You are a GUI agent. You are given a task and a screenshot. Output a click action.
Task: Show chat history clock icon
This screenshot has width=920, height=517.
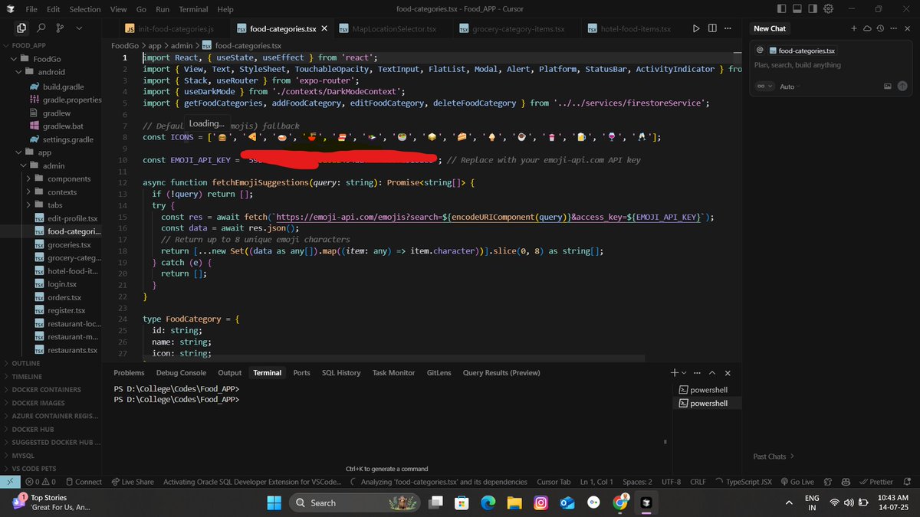pos(880,28)
